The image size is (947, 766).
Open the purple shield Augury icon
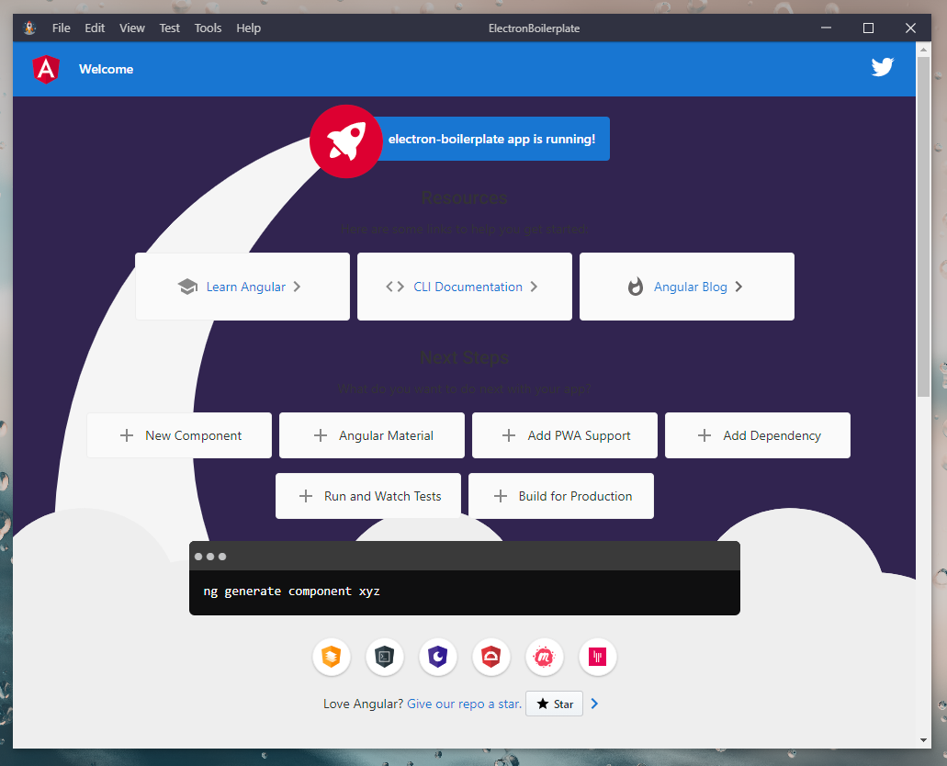(x=438, y=657)
